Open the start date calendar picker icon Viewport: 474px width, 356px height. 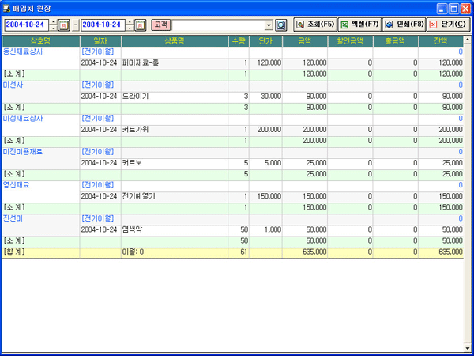click(63, 25)
